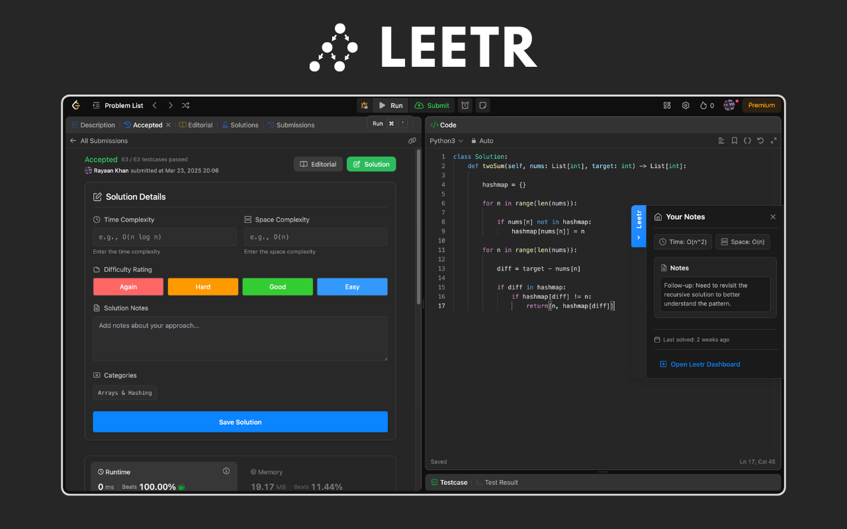Click the curly braces icon in editor
This screenshot has width=847, height=529.
[747, 141]
